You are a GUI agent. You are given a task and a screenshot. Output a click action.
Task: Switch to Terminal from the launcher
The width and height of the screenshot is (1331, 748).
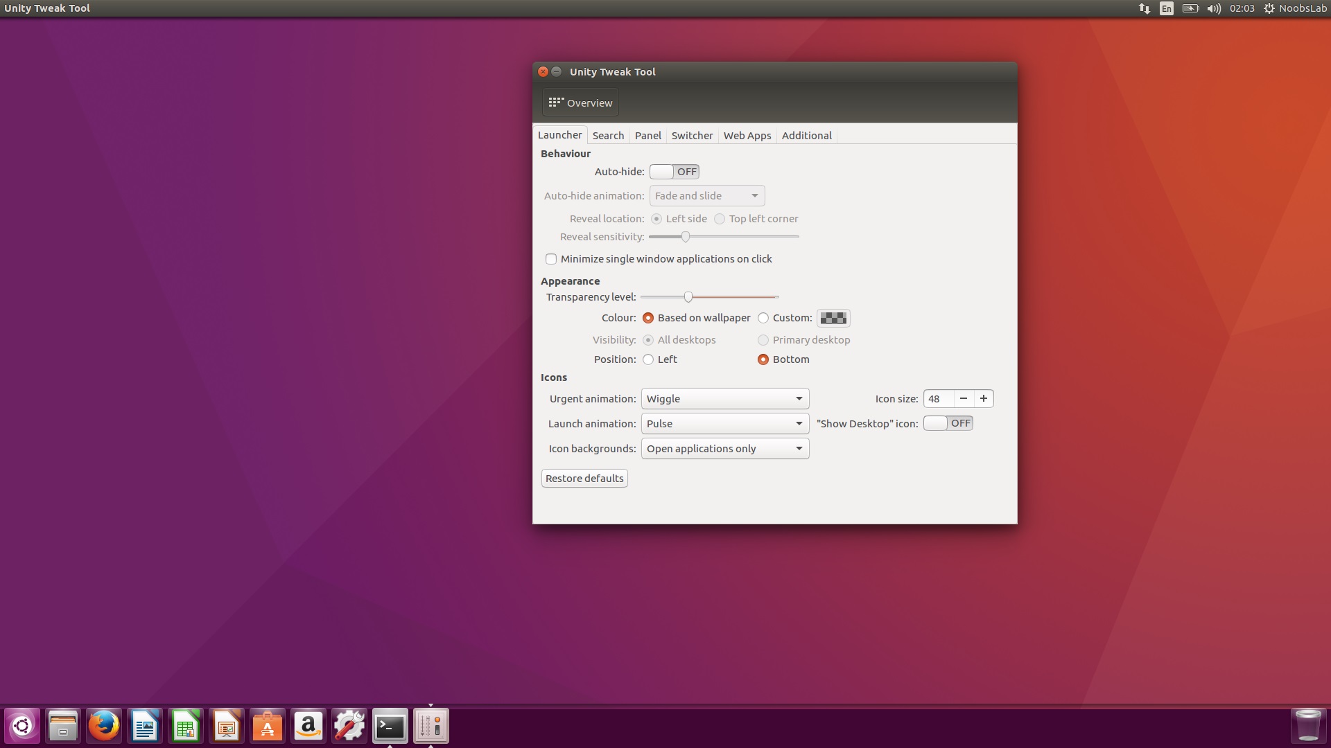tap(390, 726)
